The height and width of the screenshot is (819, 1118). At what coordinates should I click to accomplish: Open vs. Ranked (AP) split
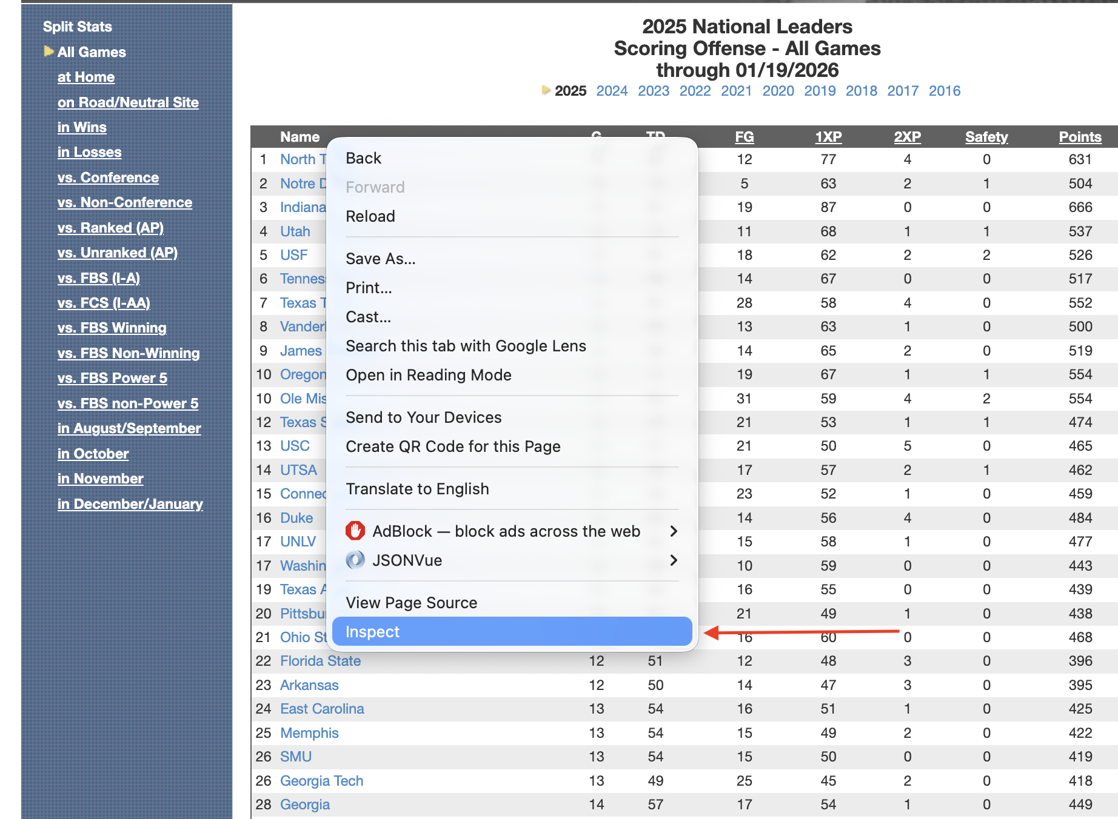[110, 228]
